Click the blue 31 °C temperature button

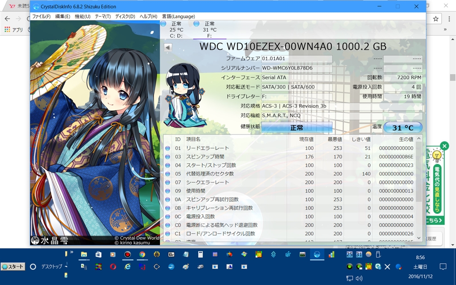pyautogui.click(x=403, y=128)
